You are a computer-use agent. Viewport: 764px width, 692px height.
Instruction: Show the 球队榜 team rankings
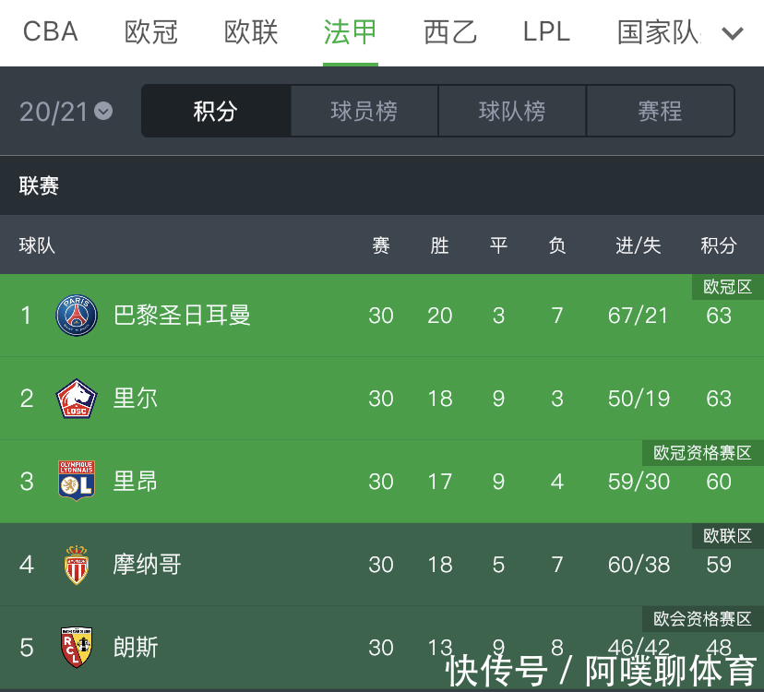512,112
